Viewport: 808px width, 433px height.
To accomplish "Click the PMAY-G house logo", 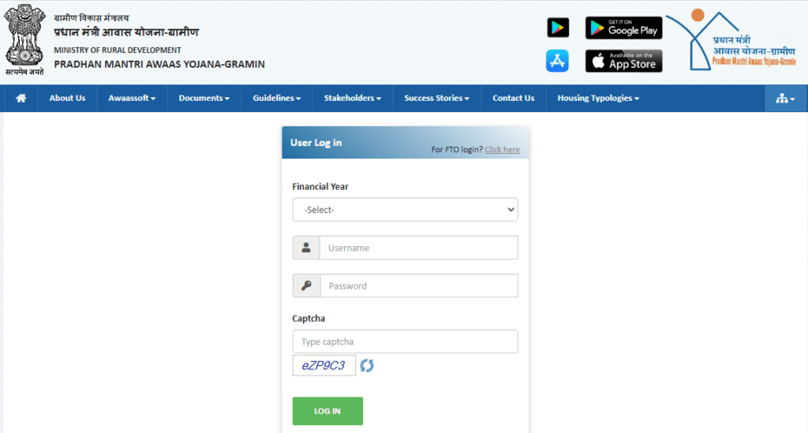I will point(731,39).
